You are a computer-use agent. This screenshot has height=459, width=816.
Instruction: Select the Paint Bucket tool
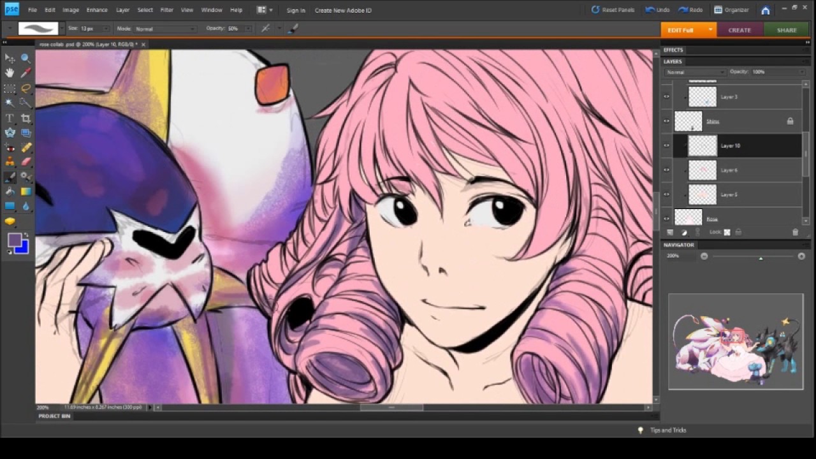[x=10, y=191]
